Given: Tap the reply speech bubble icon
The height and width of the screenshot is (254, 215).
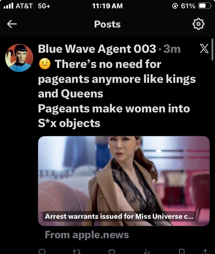Looking at the screenshot, I should pyautogui.click(x=42, y=251).
